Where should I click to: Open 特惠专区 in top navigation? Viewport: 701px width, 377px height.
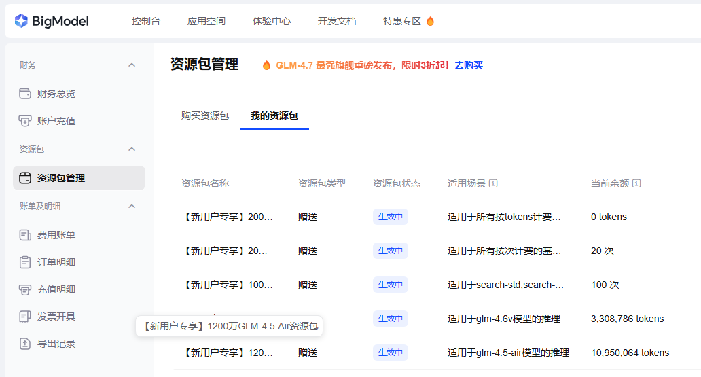402,21
